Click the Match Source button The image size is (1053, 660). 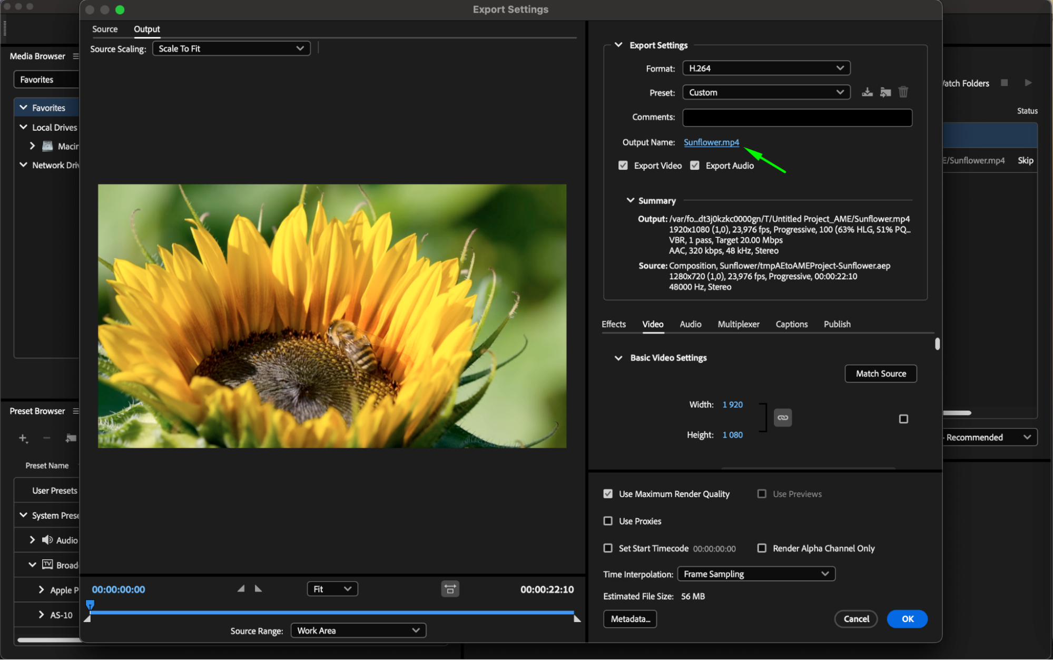pyautogui.click(x=881, y=374)
